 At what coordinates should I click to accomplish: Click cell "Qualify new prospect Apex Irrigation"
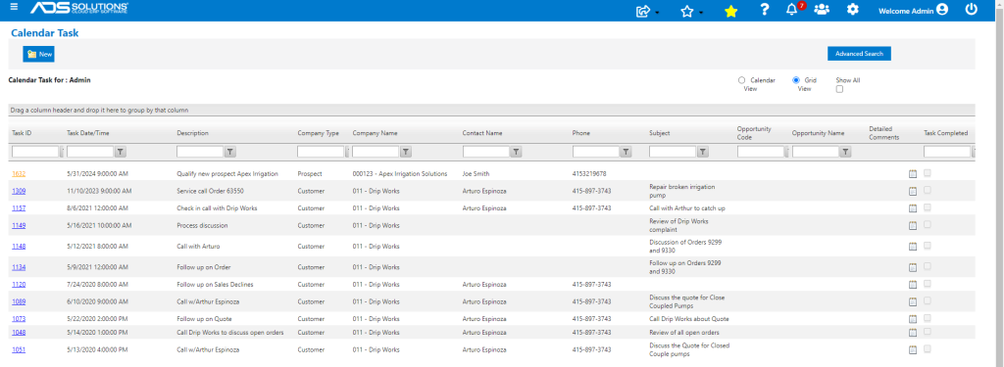[227, 173]
